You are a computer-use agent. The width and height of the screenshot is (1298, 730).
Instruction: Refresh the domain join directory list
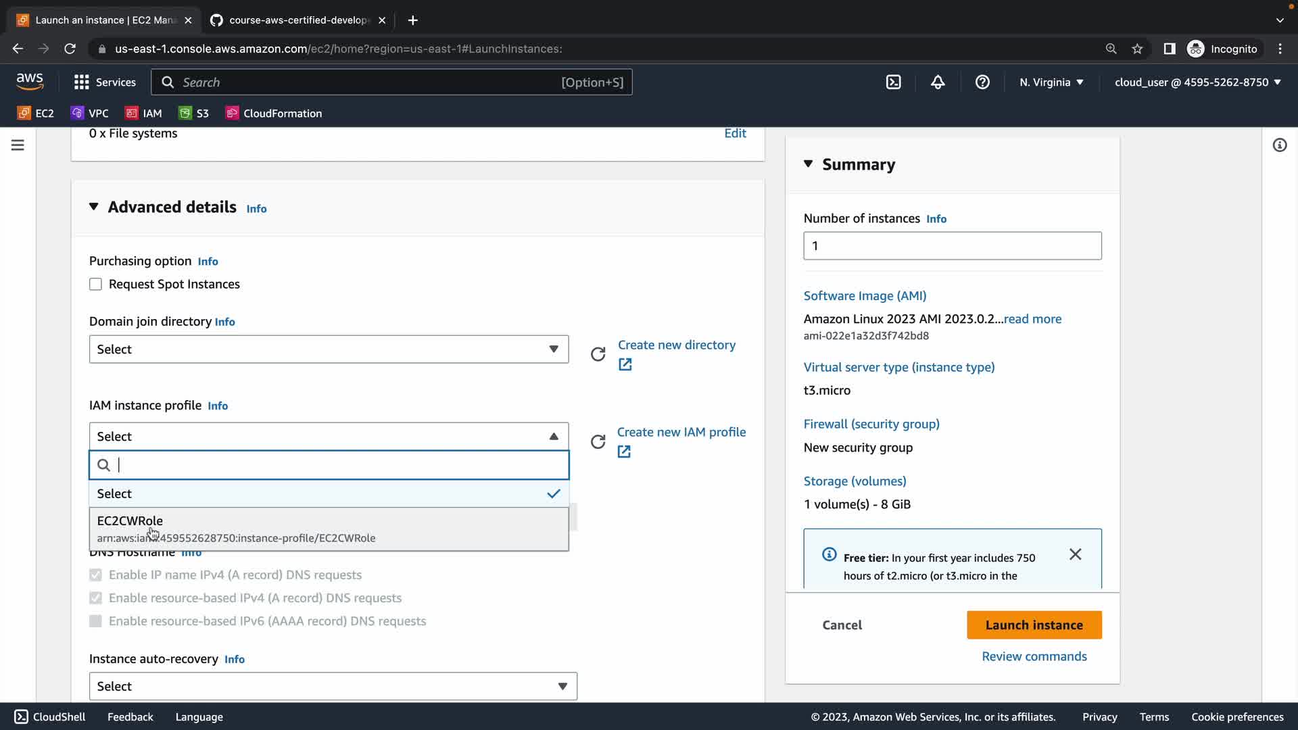(x=598, y=354)
